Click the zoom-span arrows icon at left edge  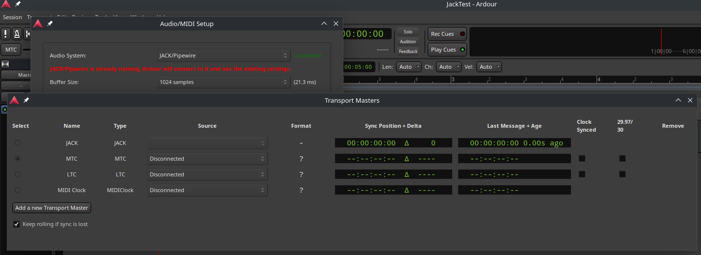(x=5, y=64)
